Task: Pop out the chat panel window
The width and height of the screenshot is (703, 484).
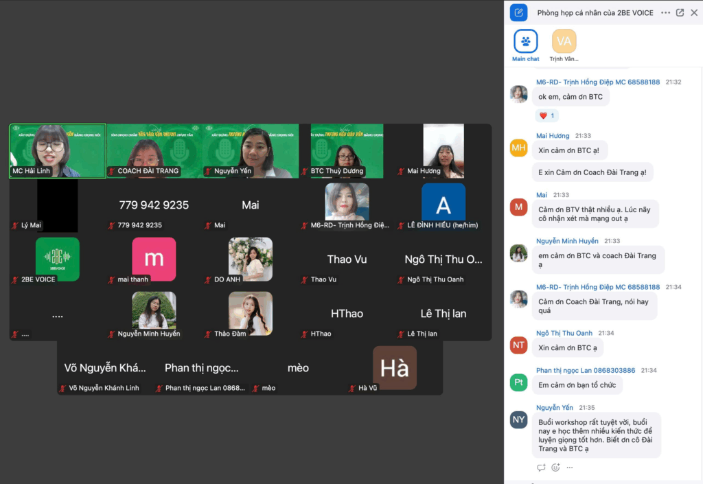Action: [x=680, y=12]
